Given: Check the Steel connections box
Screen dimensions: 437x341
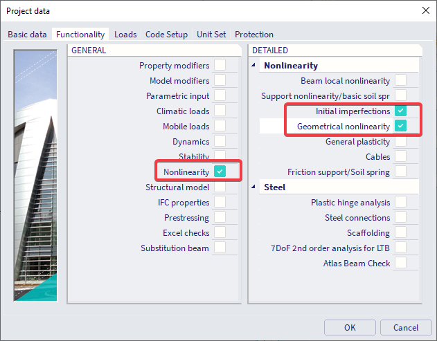Looking at the screenshot, I should (x=400, y=218).
